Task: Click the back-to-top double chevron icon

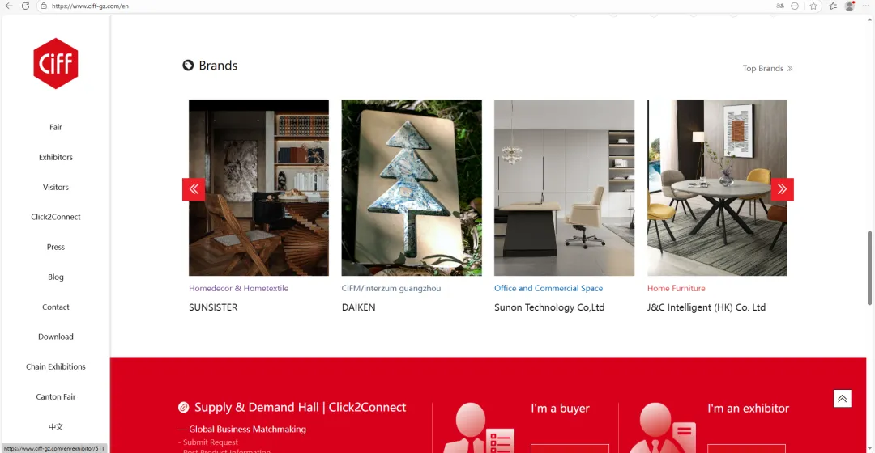Action: coord(842,398)
